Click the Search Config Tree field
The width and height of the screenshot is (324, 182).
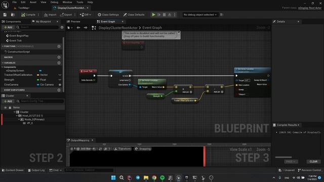pos(40,101)
